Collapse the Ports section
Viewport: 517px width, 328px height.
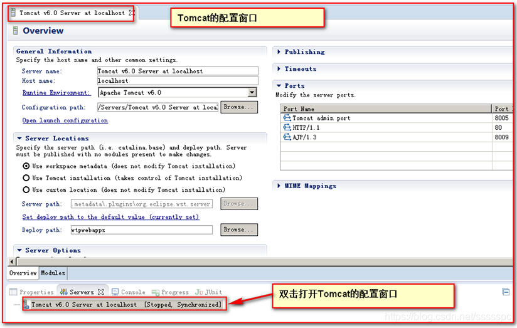[x=279, y=86]
